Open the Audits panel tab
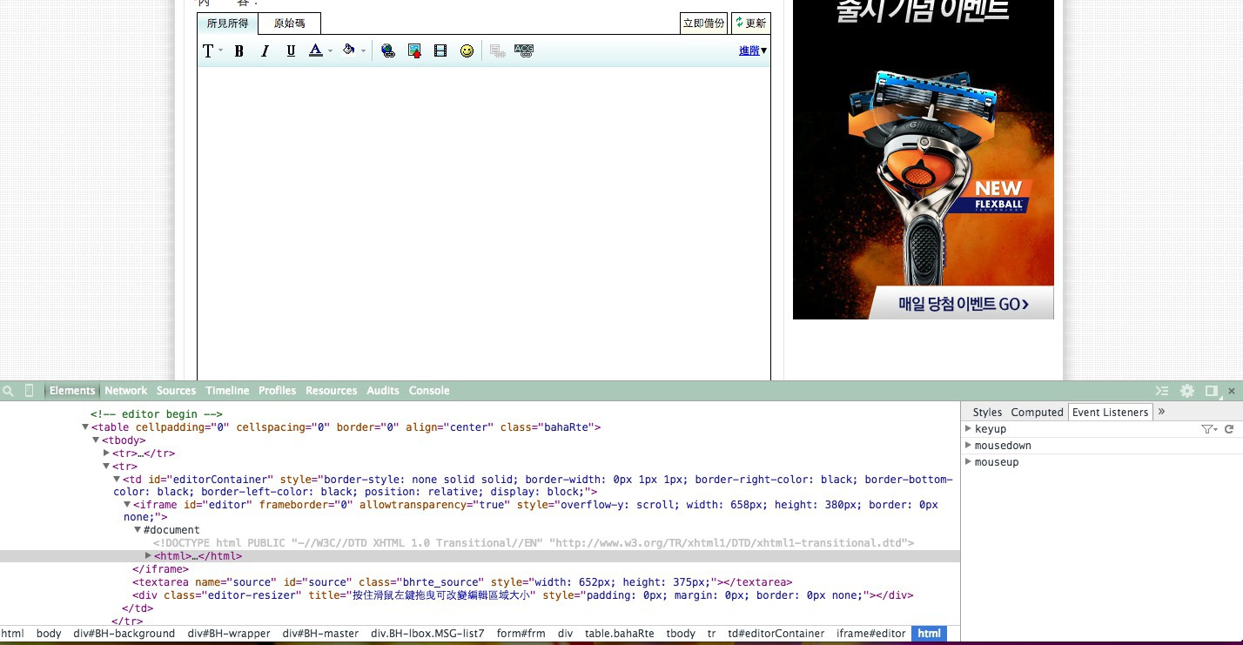This screenshot has height=645, width=1243. click(x=383, y=391)
